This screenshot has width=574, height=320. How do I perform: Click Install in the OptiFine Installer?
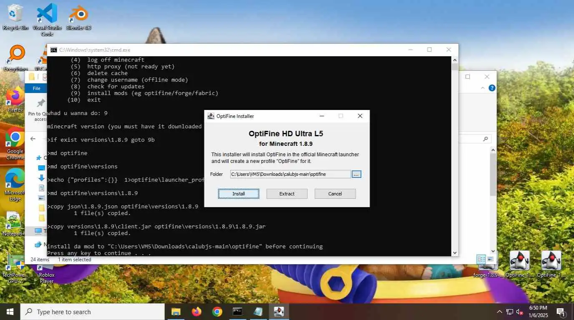239,194
